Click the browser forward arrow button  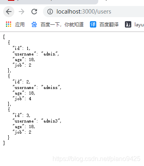21,12
